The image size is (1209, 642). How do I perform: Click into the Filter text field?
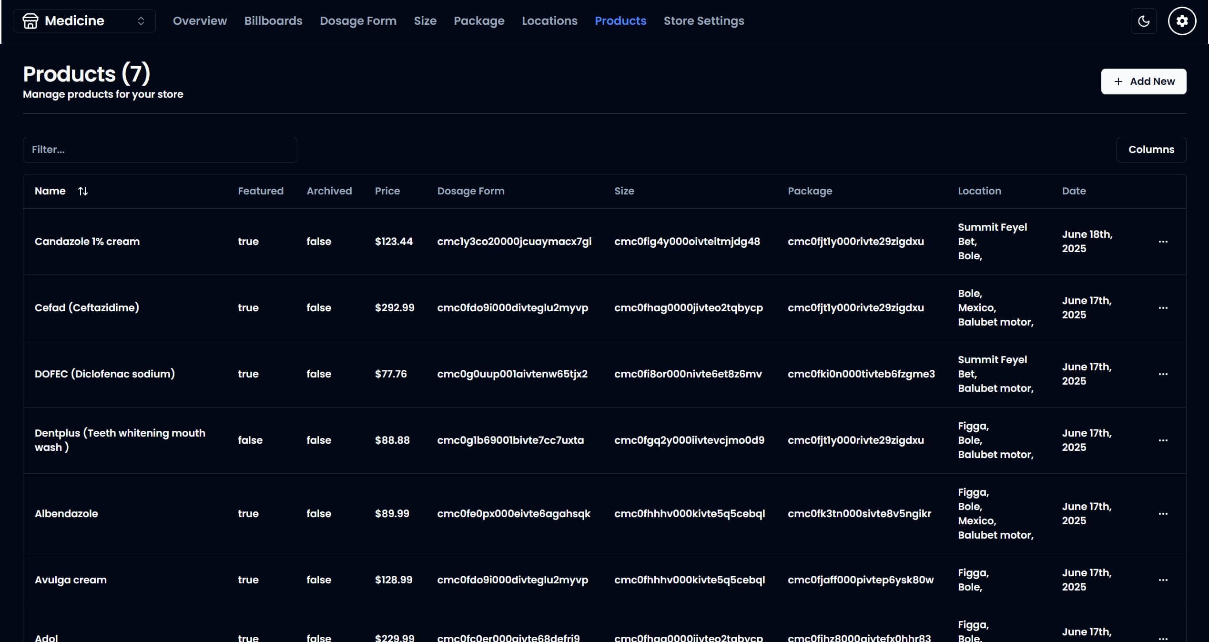pos(160,150)
